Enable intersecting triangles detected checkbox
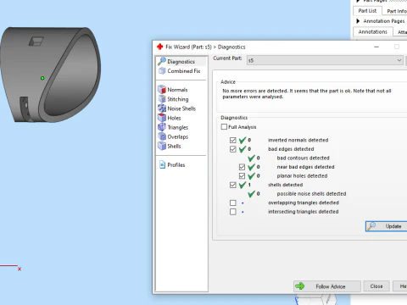The width and height of the screenshot is (407, 305). point(233,212)
